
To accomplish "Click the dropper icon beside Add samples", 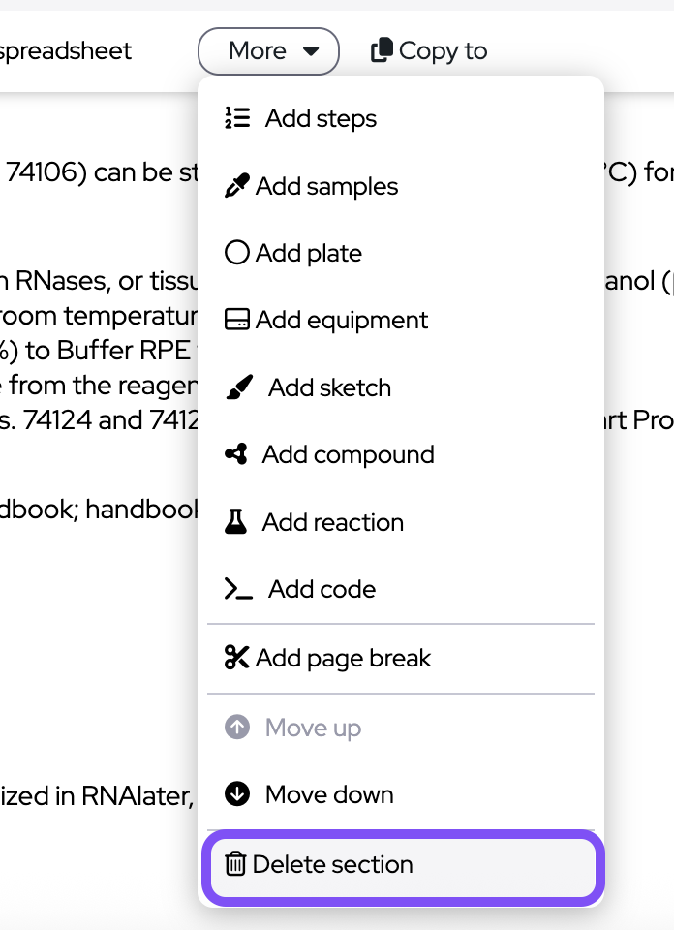I will (237, 186).
